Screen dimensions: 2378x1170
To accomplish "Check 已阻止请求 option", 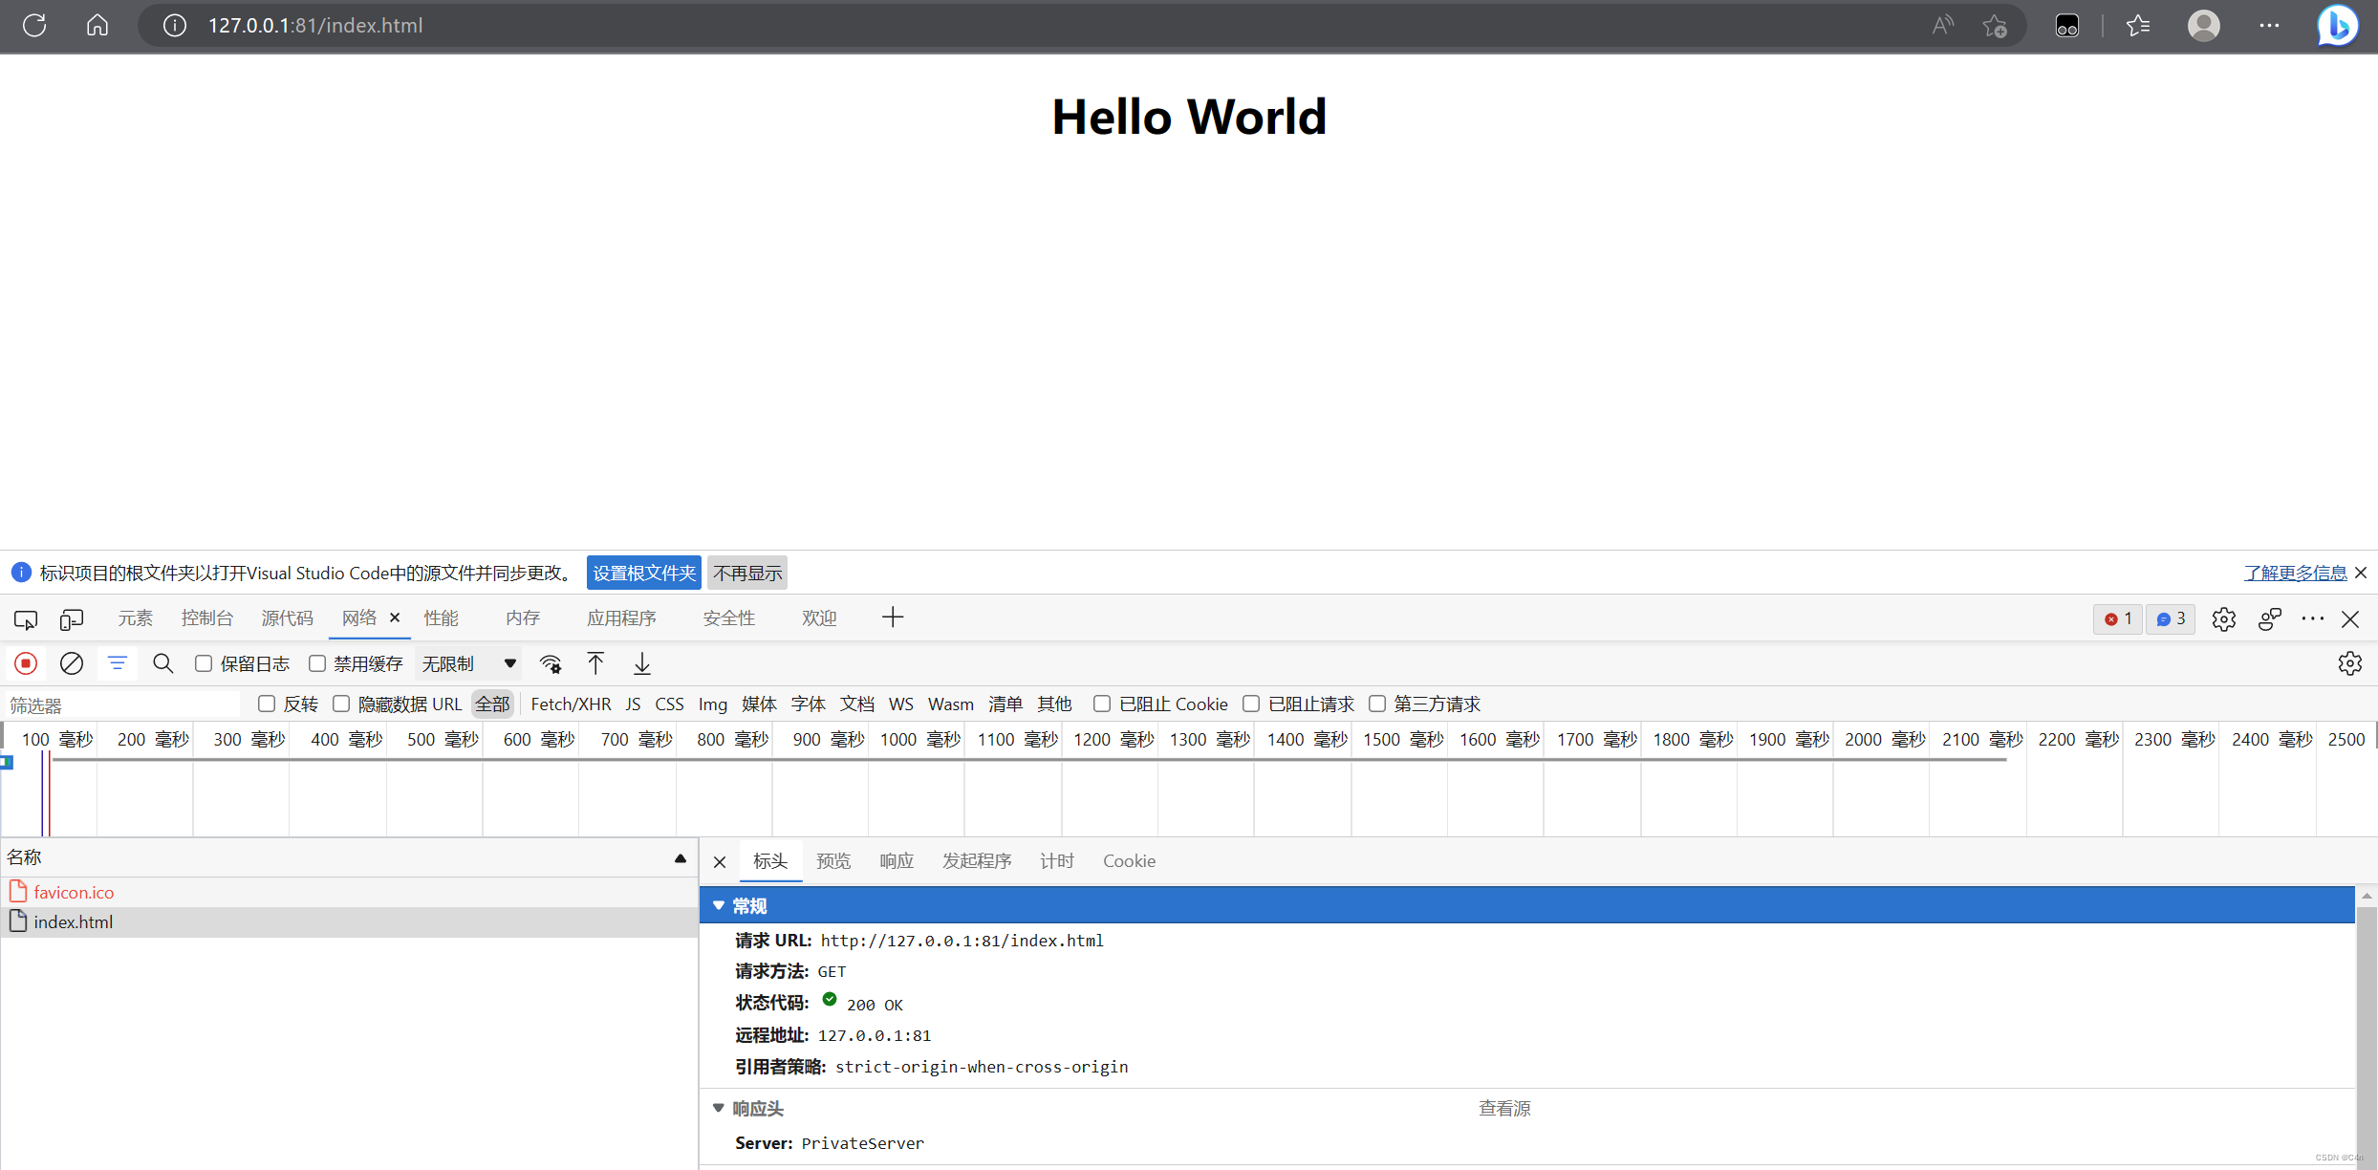I will pyautogui.click(x=1251, y=704).
